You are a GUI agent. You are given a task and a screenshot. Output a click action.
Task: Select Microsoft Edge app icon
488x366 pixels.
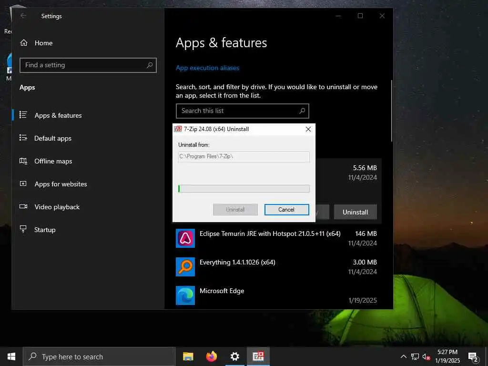click(185, 295)
